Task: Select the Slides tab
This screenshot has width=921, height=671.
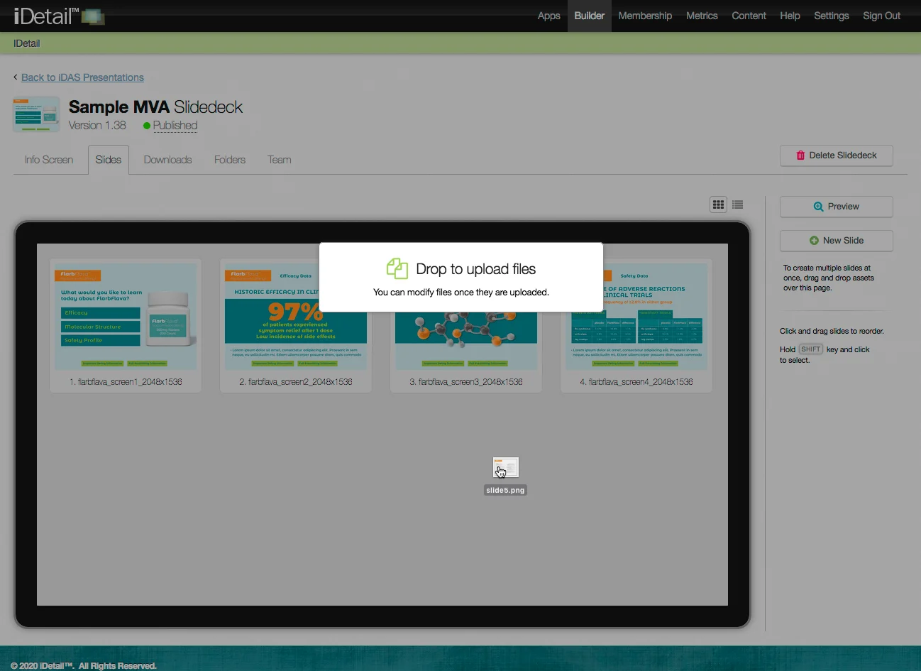Action: click(109, 160)
